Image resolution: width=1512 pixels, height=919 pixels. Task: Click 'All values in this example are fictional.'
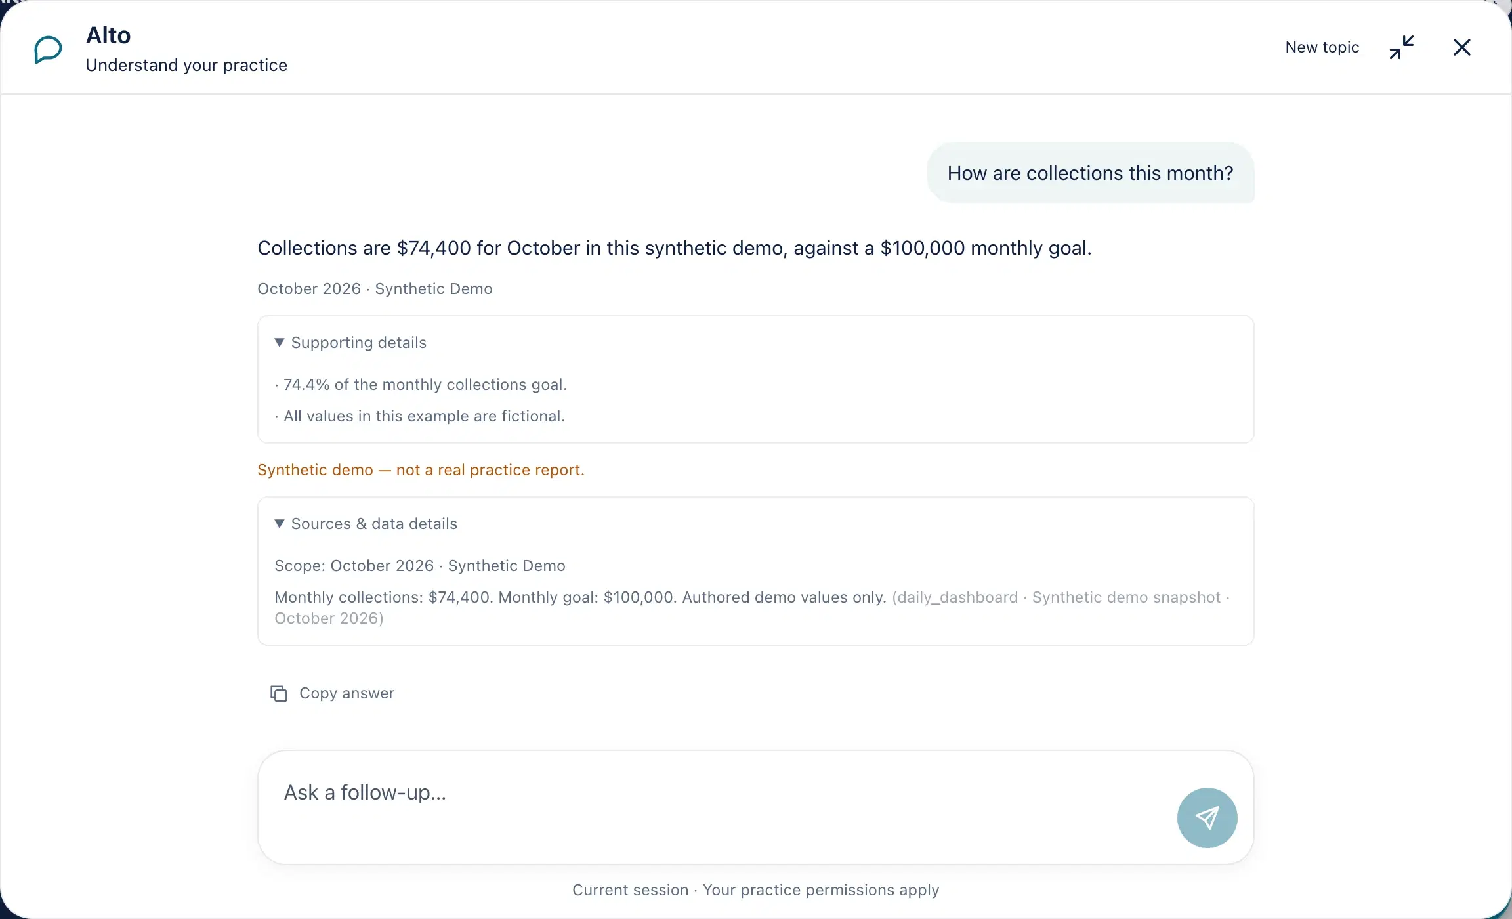click(420, 416)
